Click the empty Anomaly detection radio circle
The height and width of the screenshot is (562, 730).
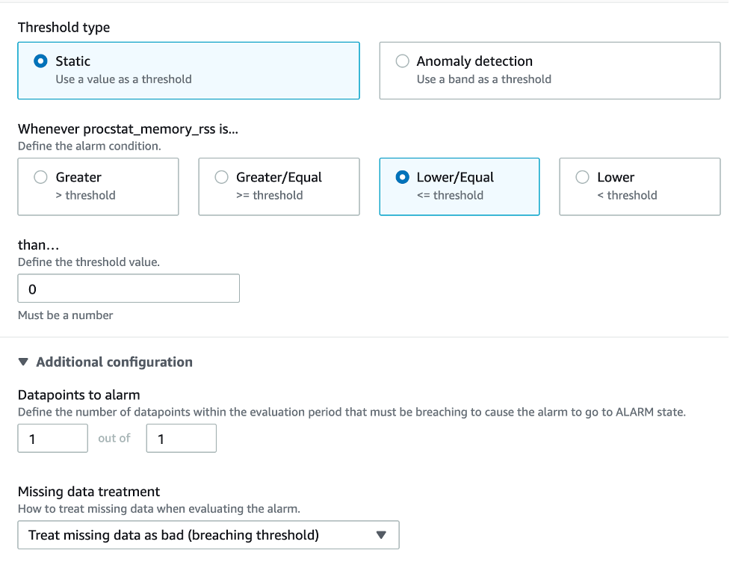click(x=403, y=61)
